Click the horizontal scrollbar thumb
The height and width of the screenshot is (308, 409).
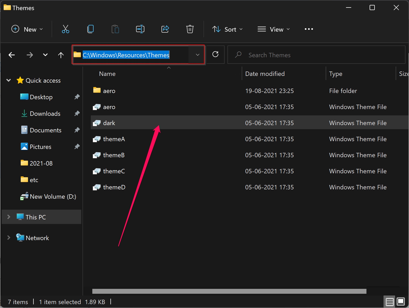coord(229,291)
